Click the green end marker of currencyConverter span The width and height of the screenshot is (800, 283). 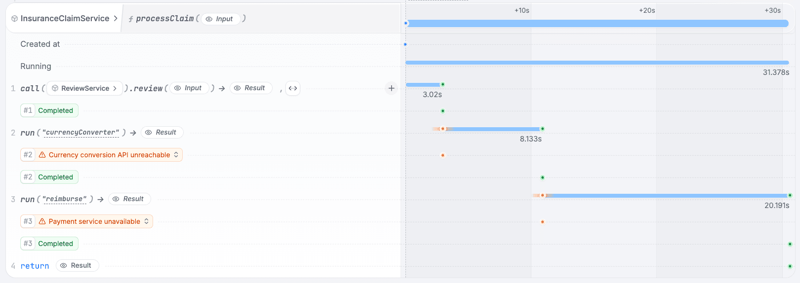(x=542, y=129)
